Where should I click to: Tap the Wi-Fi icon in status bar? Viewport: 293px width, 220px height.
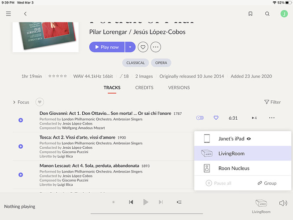275,3
